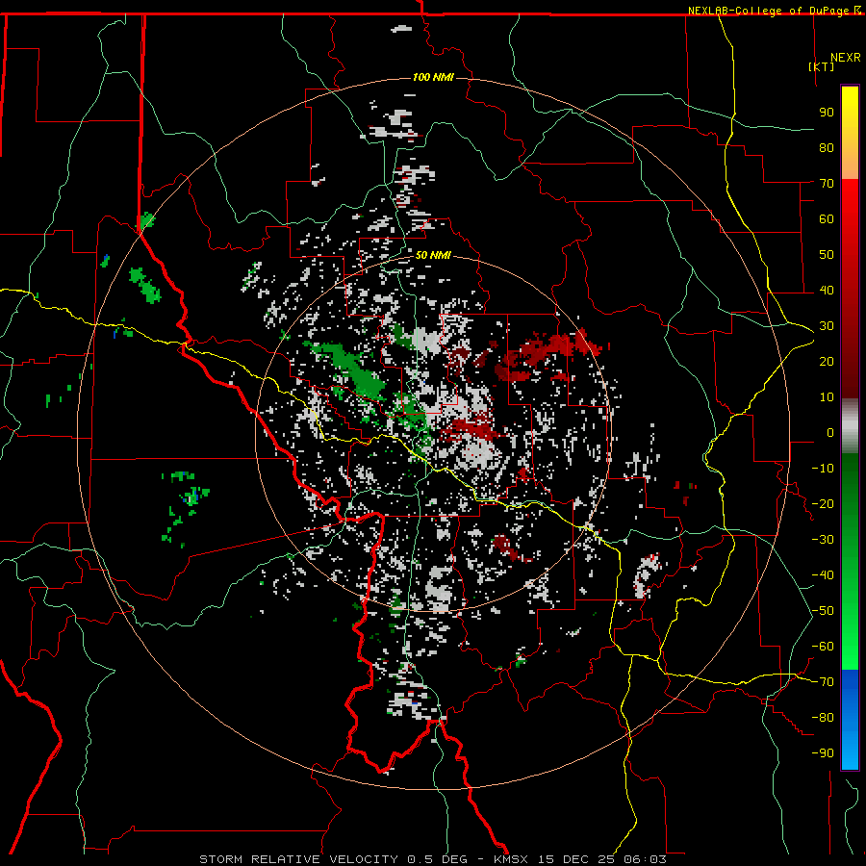This screenshot has height=866, width=866.
Task: Click the 30 scale value
Action: click(x=827, y=326)
